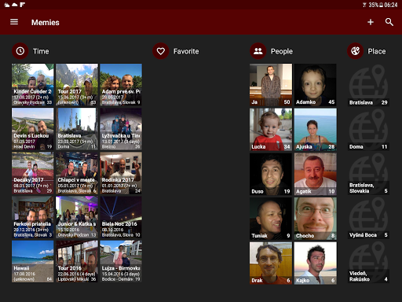Select person Drak with 6 photos
Viewport: 402px width, 302px height.
[x=271, y=263]
